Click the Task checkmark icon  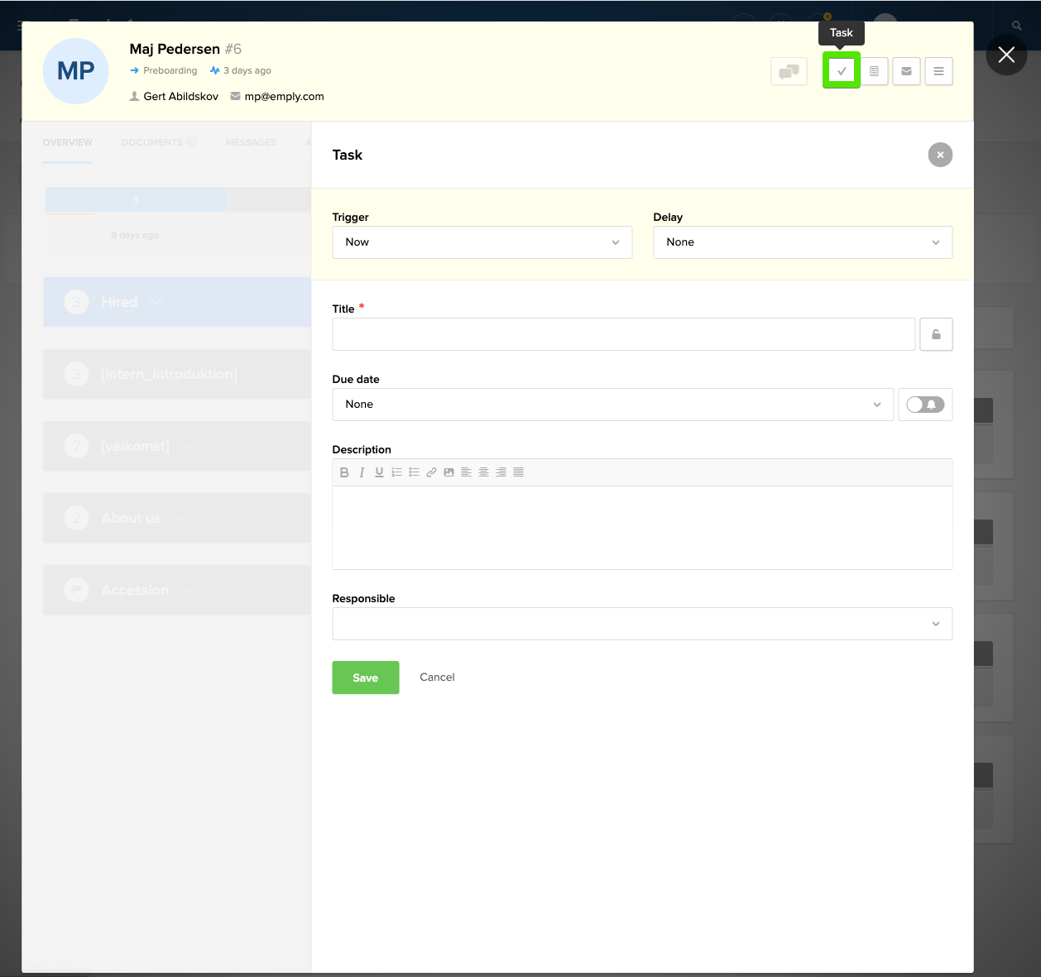842,71
